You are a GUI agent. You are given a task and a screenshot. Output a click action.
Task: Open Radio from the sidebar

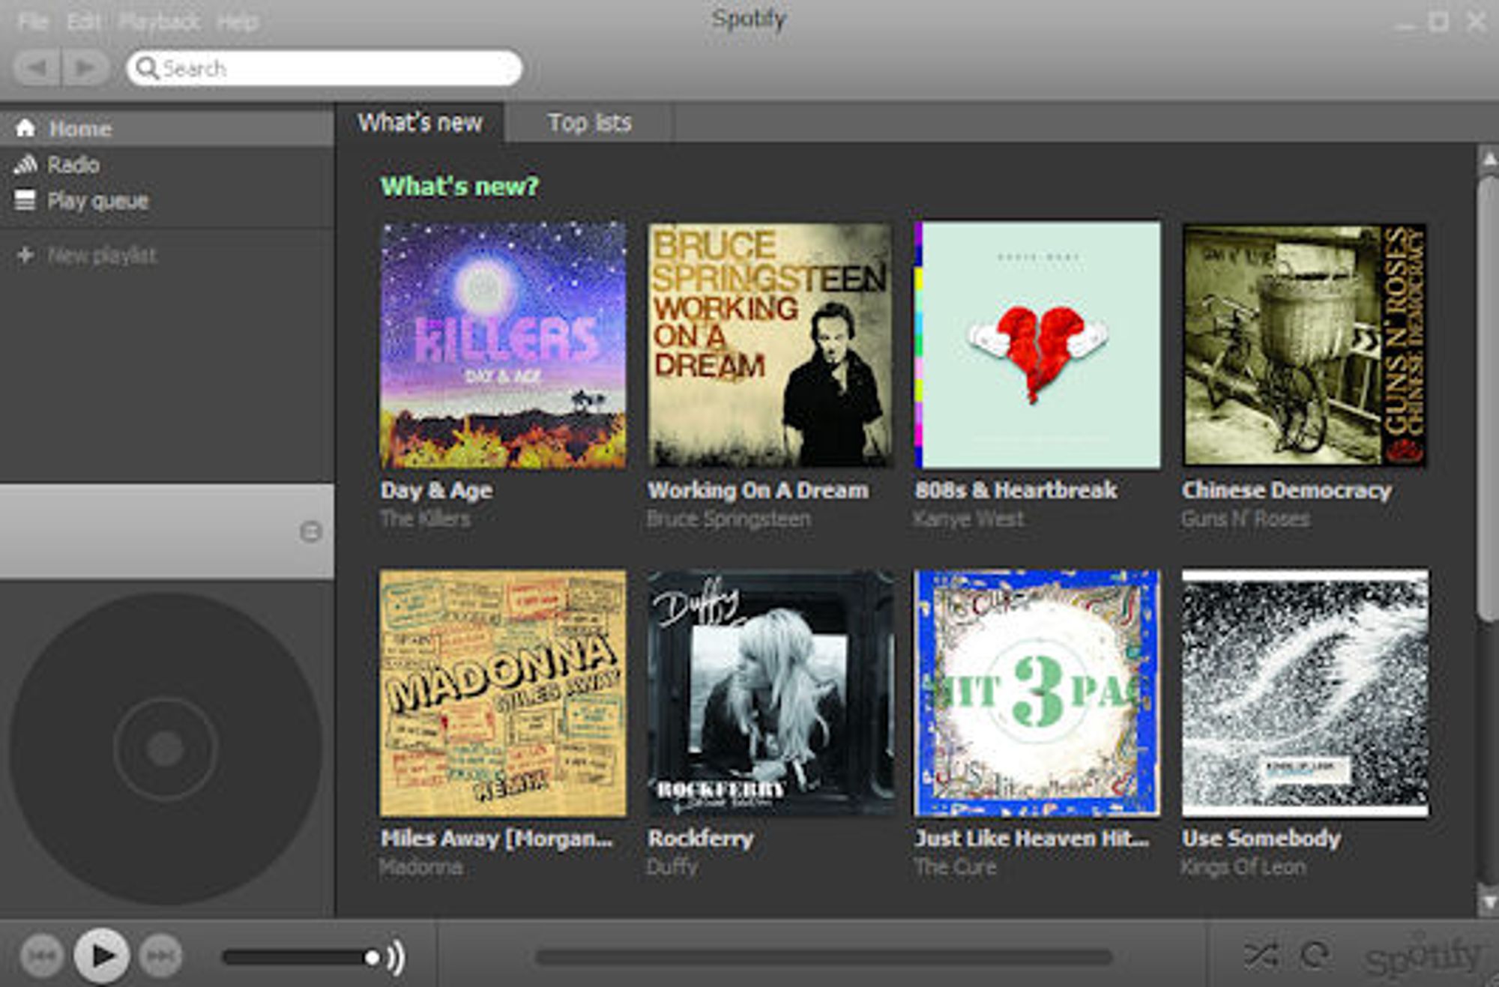pyautogui.click(x=166, y=164)
